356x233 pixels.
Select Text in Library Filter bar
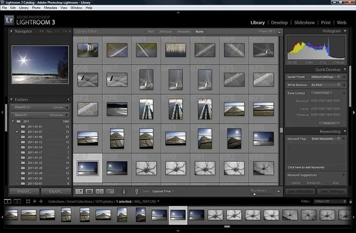151,32
